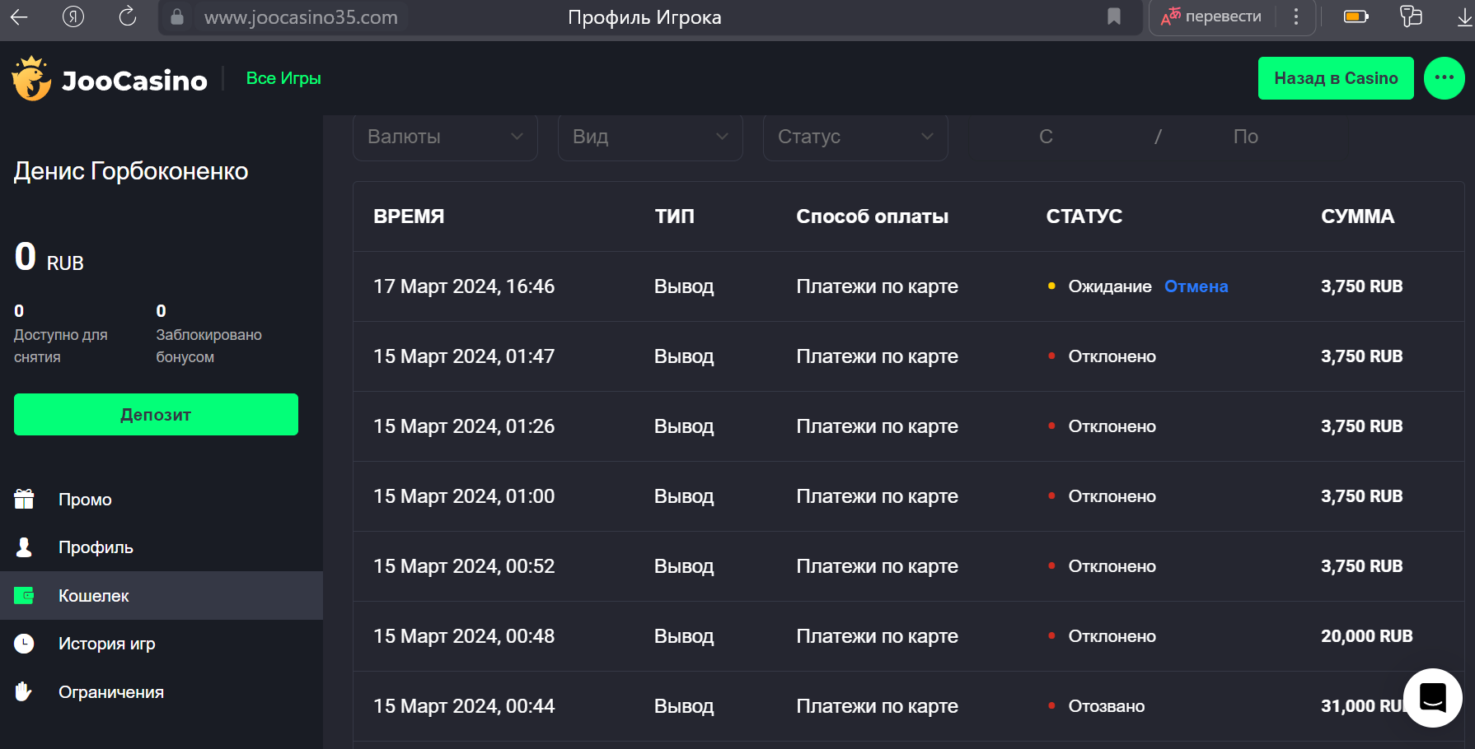
Task: Open the Профиль sidebar section
Action: 96,547
